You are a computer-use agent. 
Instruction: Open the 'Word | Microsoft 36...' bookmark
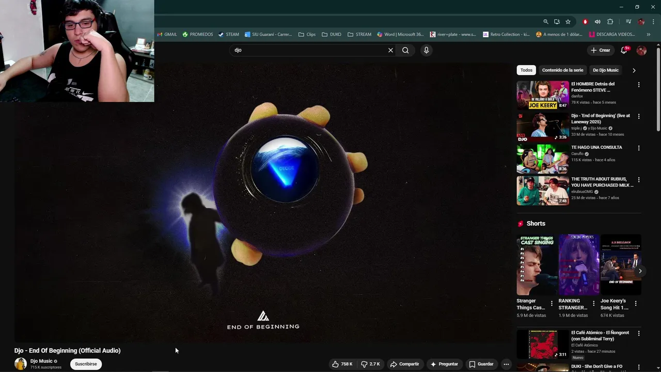[400, 35]
